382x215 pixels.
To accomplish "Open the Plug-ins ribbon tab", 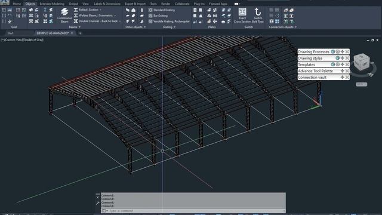I will [199, 4].
